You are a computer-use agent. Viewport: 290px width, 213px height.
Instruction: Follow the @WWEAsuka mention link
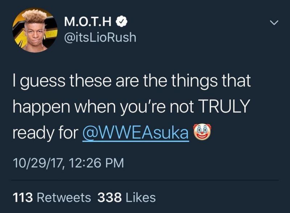[136, 133]
